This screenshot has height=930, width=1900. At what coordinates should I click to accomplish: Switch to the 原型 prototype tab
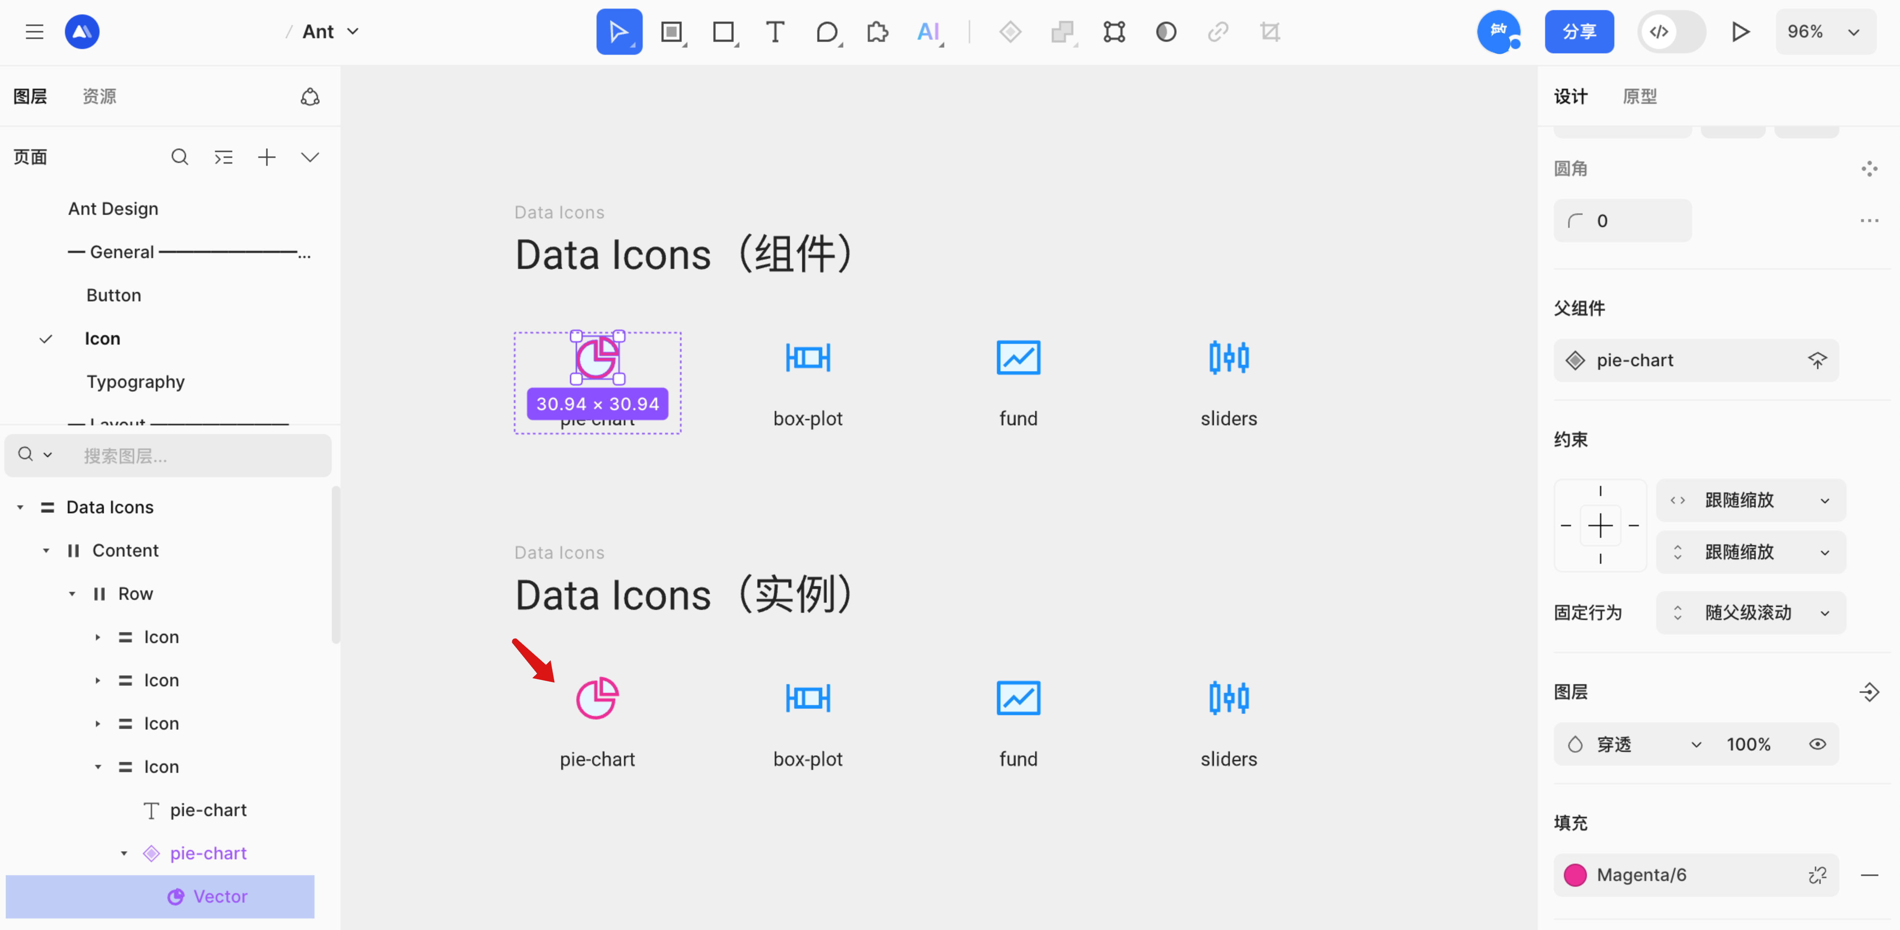(1640, 97)
